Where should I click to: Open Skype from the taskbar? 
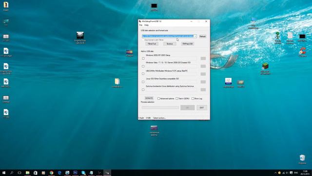coord(83,173)
